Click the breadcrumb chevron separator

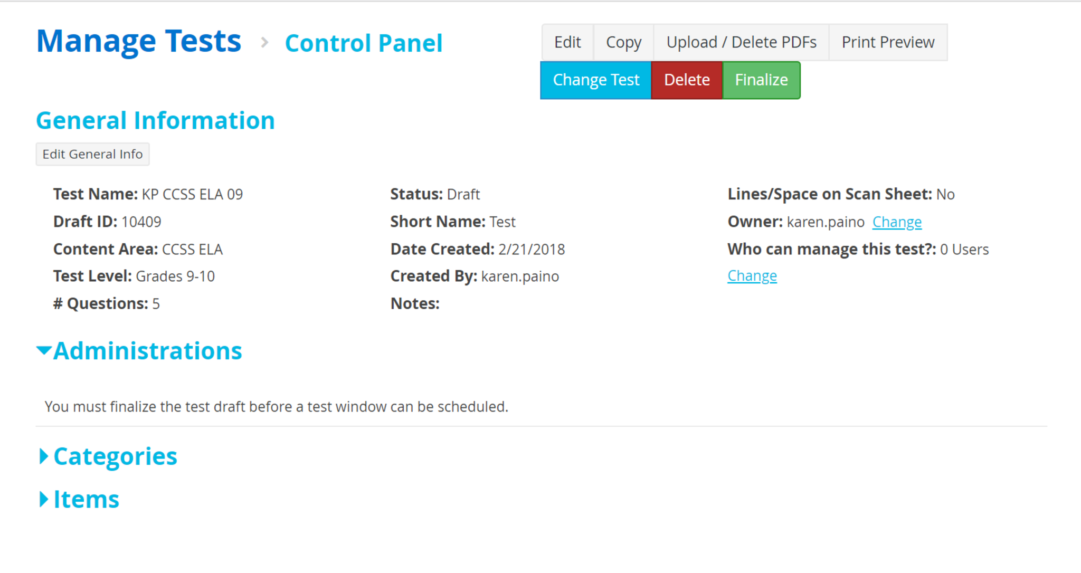pyautogui.click(x=264, y=42)
